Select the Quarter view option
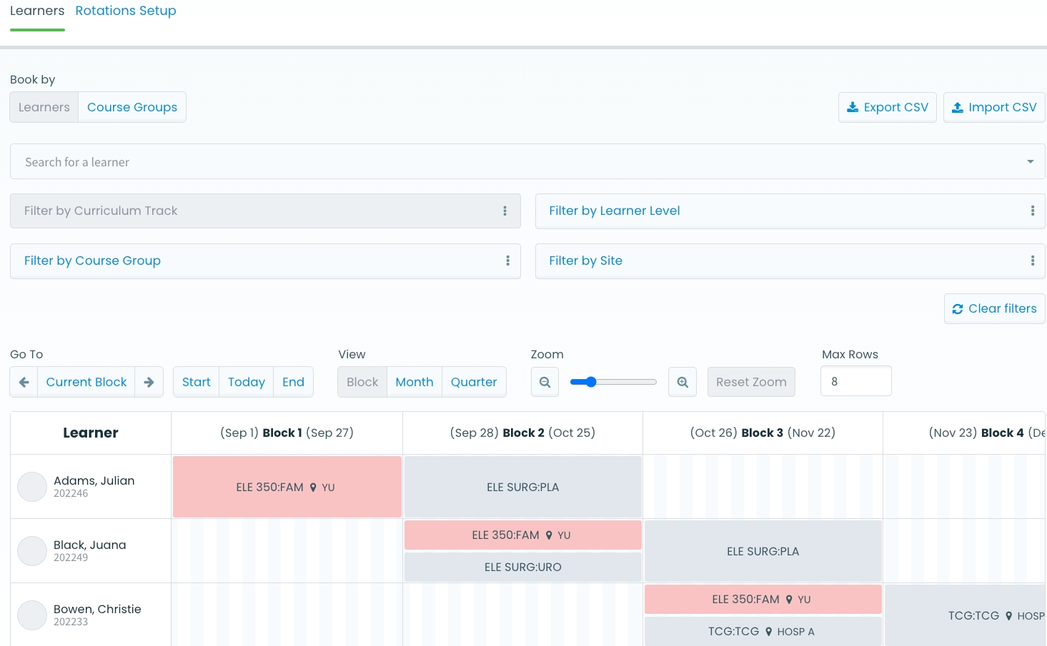1047x646 pixels. [474, 382]
